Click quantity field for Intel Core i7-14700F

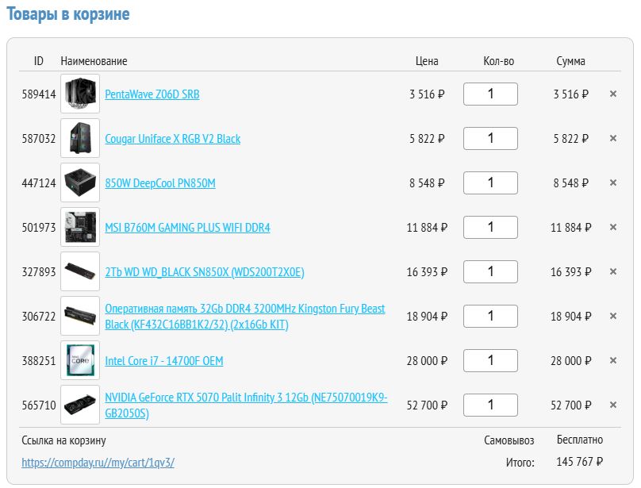click(x=490, y=361)
